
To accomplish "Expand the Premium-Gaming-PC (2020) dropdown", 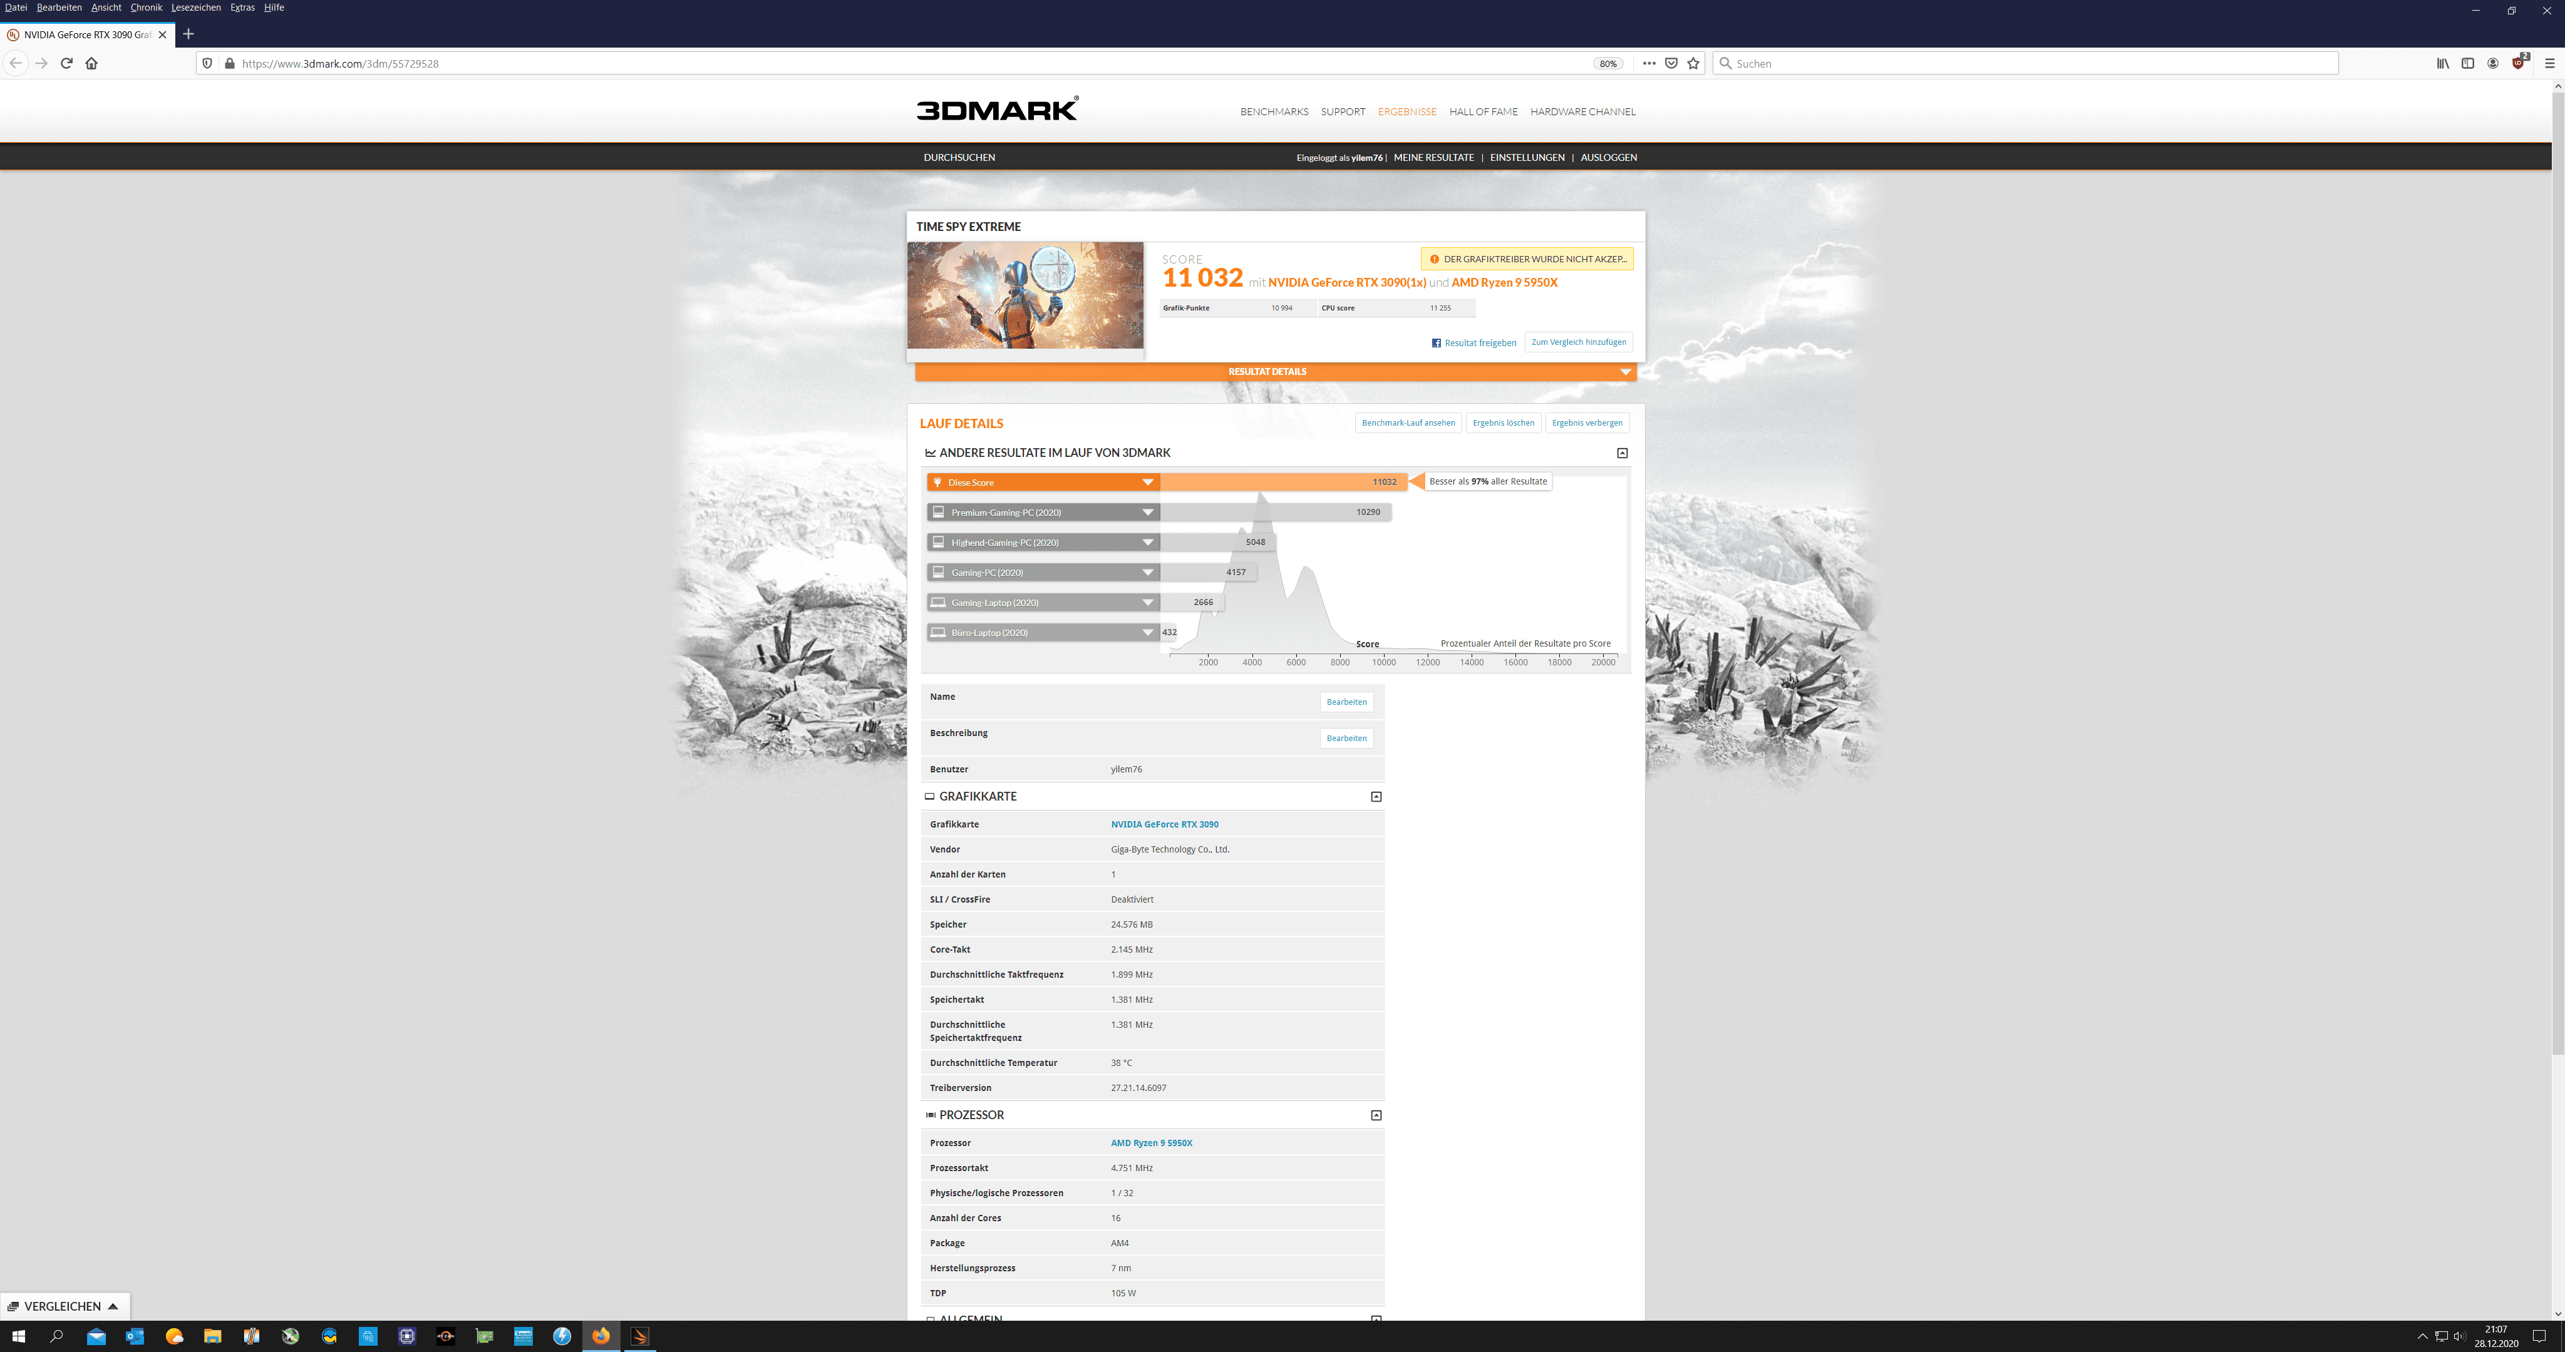I will (x=1147, y=512).
